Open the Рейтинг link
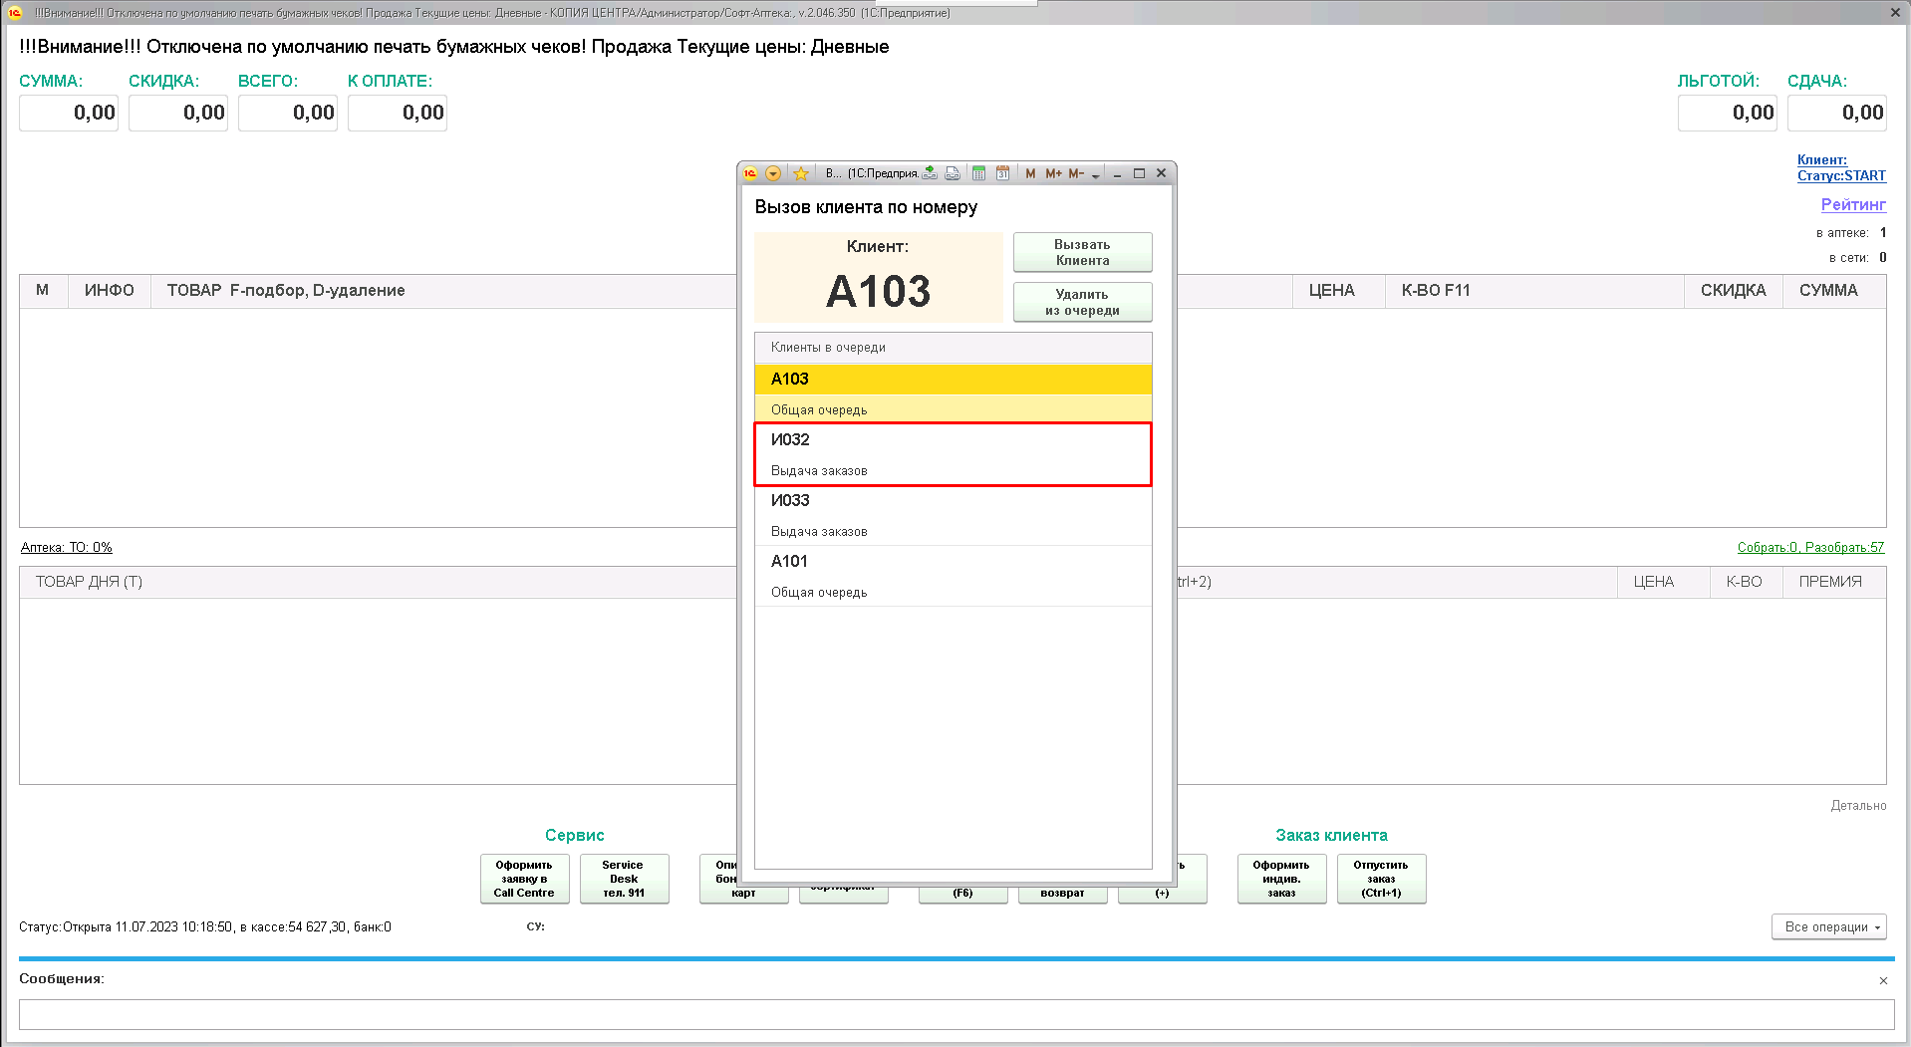Viewport: 1911px width, 1047px height. [1852, 204]
